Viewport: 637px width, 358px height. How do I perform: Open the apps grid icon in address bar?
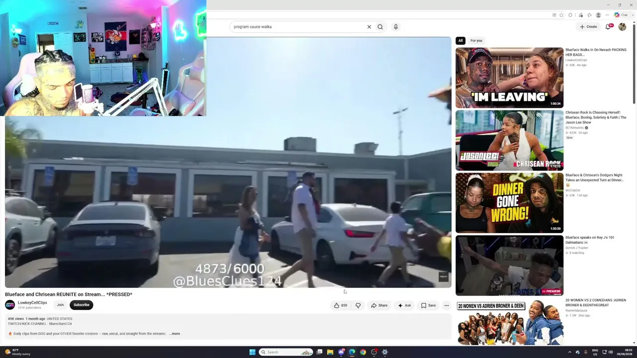click(554, 15)
